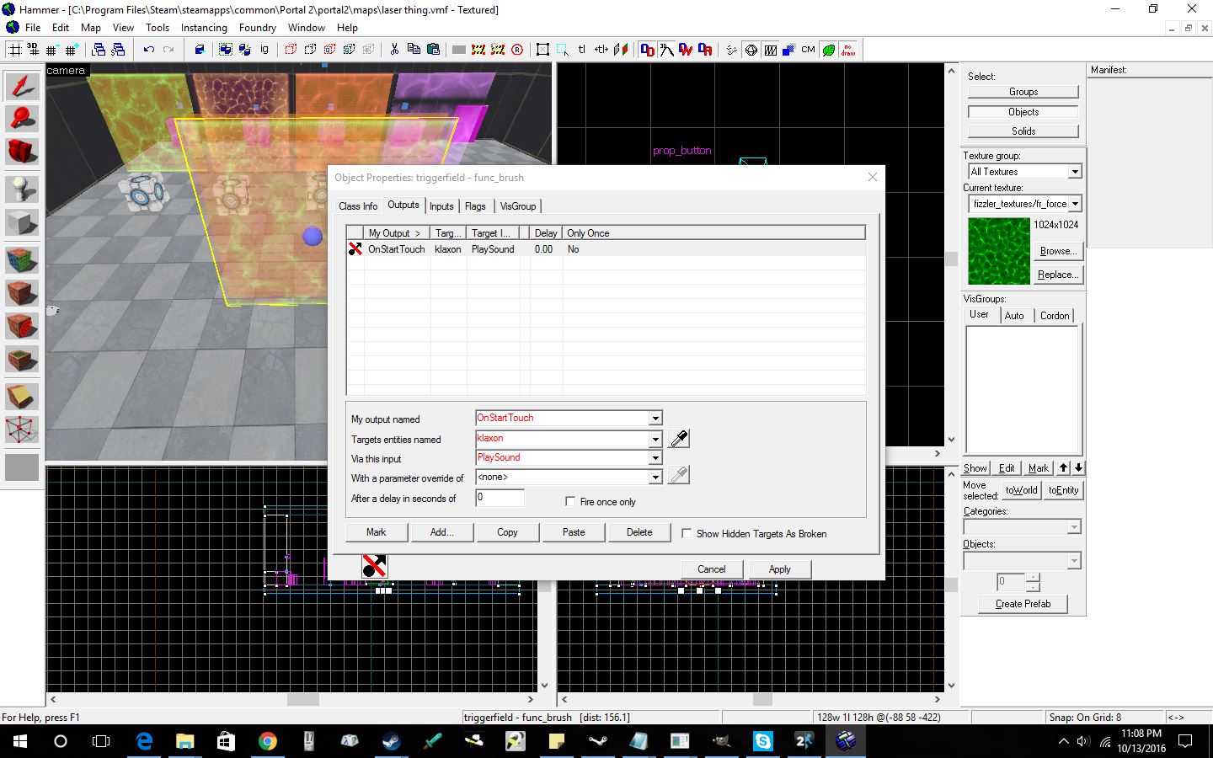Open the VisGroup tab

(x=518, y=206)
